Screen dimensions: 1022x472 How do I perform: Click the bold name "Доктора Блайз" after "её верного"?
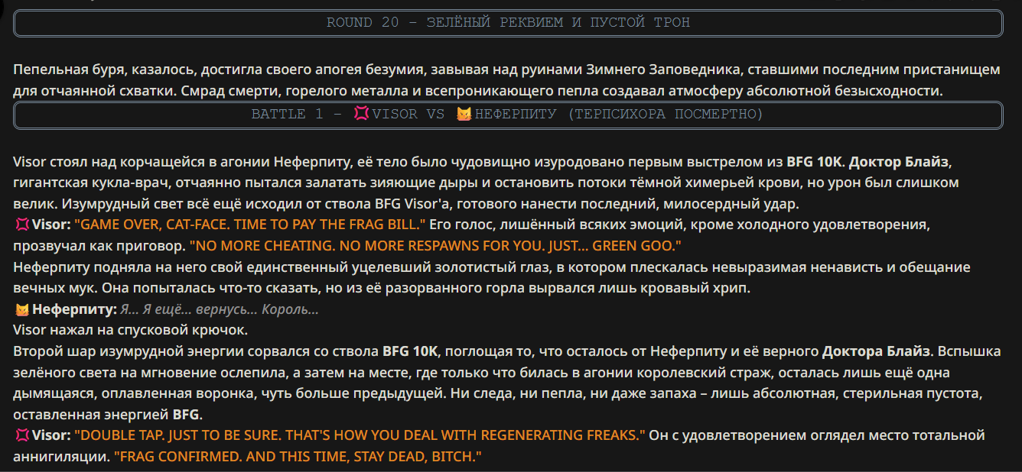pos(877,352)
